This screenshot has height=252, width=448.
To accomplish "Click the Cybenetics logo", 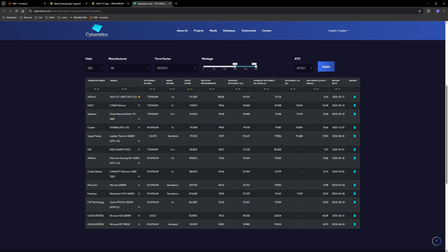I will [x=96, y=31].
